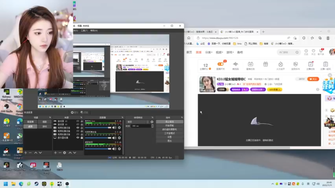Screen dimensions: 335x188
Task: Open scene transition settings gear
Action: tap(152, 122)
